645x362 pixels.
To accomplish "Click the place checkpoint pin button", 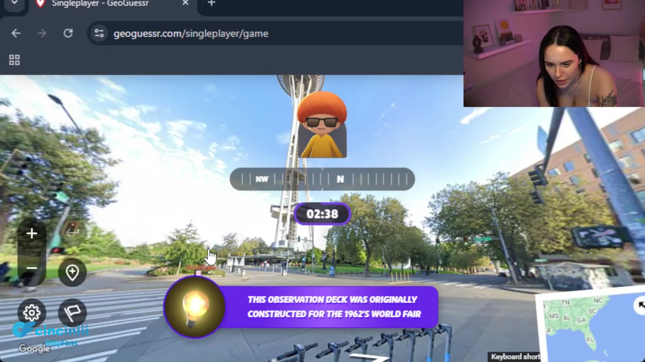I will click(72, 272).
